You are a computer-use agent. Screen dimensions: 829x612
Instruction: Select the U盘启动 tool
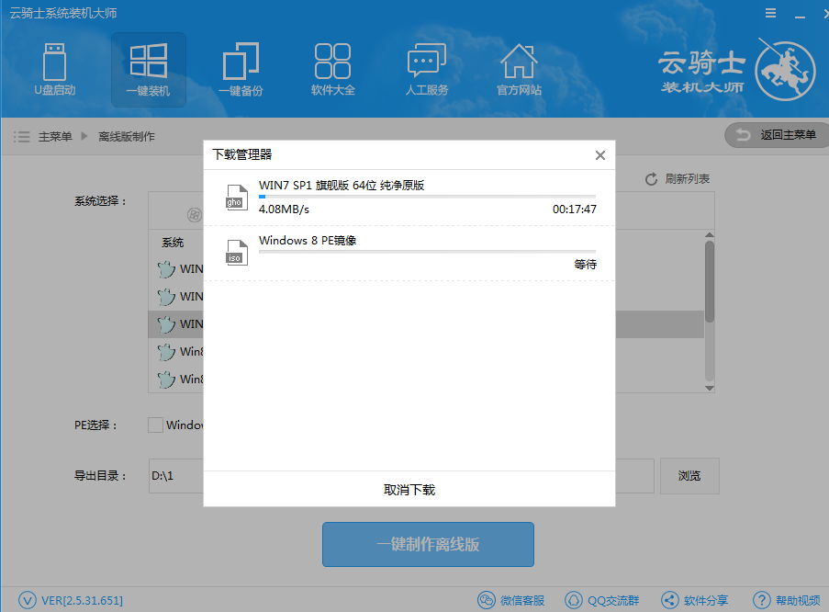pos(55,70)
